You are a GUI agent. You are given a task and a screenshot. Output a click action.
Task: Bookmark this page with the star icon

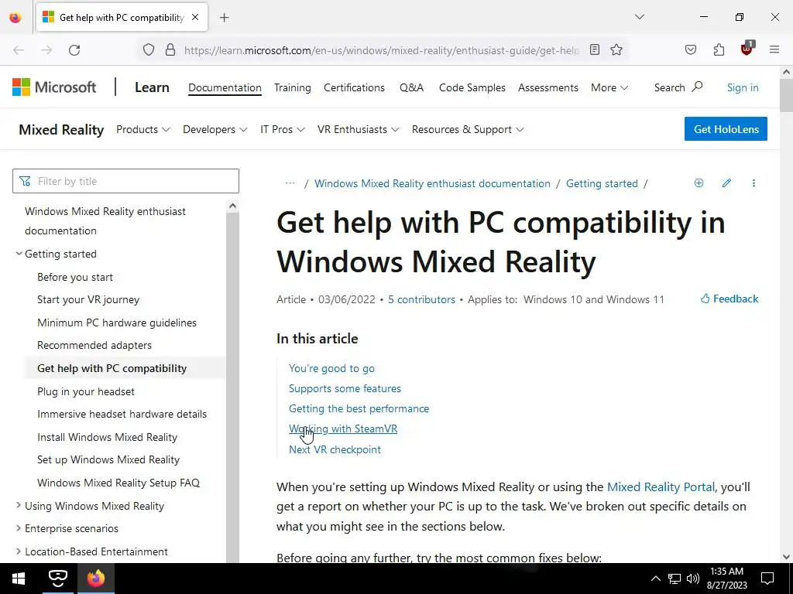click(616, 49)
